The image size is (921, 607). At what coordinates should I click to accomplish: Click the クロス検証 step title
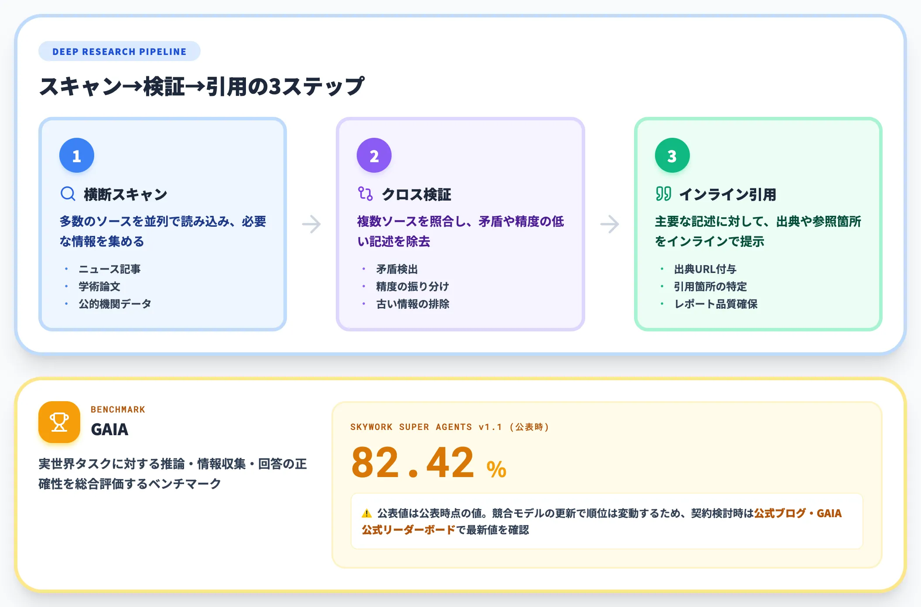(416, 194)
